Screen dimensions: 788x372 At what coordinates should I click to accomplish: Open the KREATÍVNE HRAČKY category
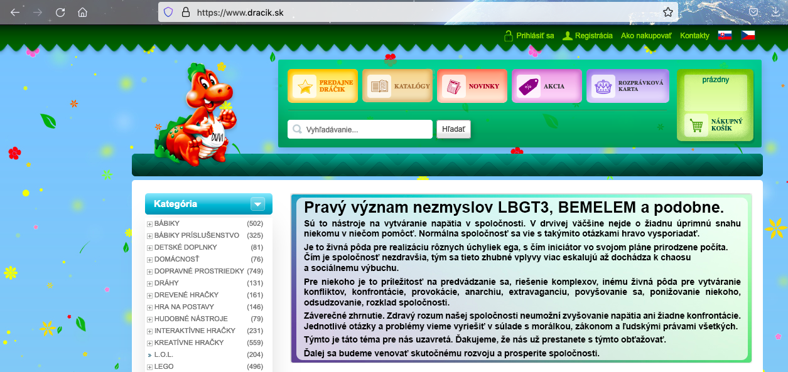190,343
